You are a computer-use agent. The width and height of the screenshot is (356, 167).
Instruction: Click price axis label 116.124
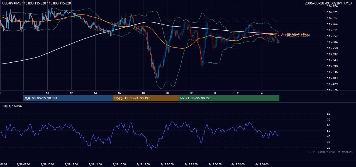(332, 6)
